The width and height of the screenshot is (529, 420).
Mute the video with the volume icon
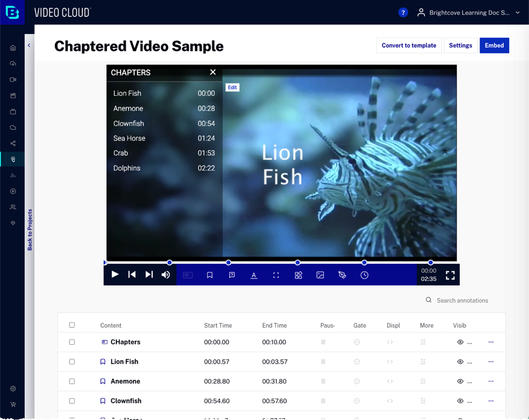coord(166,274)
